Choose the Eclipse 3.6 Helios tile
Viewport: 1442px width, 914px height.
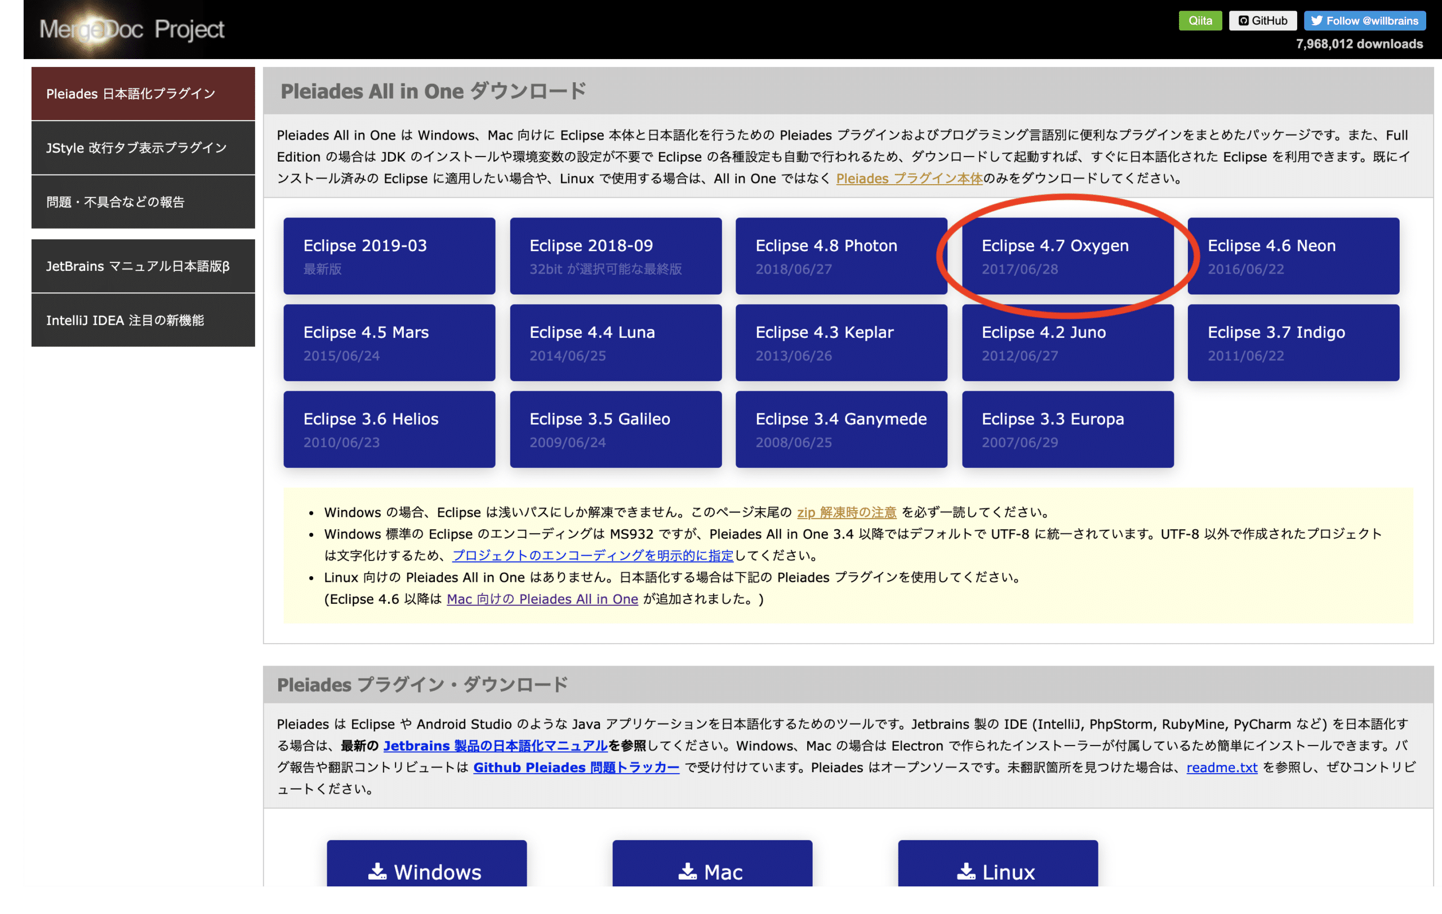pyautogui.click(x=389, y=429)
